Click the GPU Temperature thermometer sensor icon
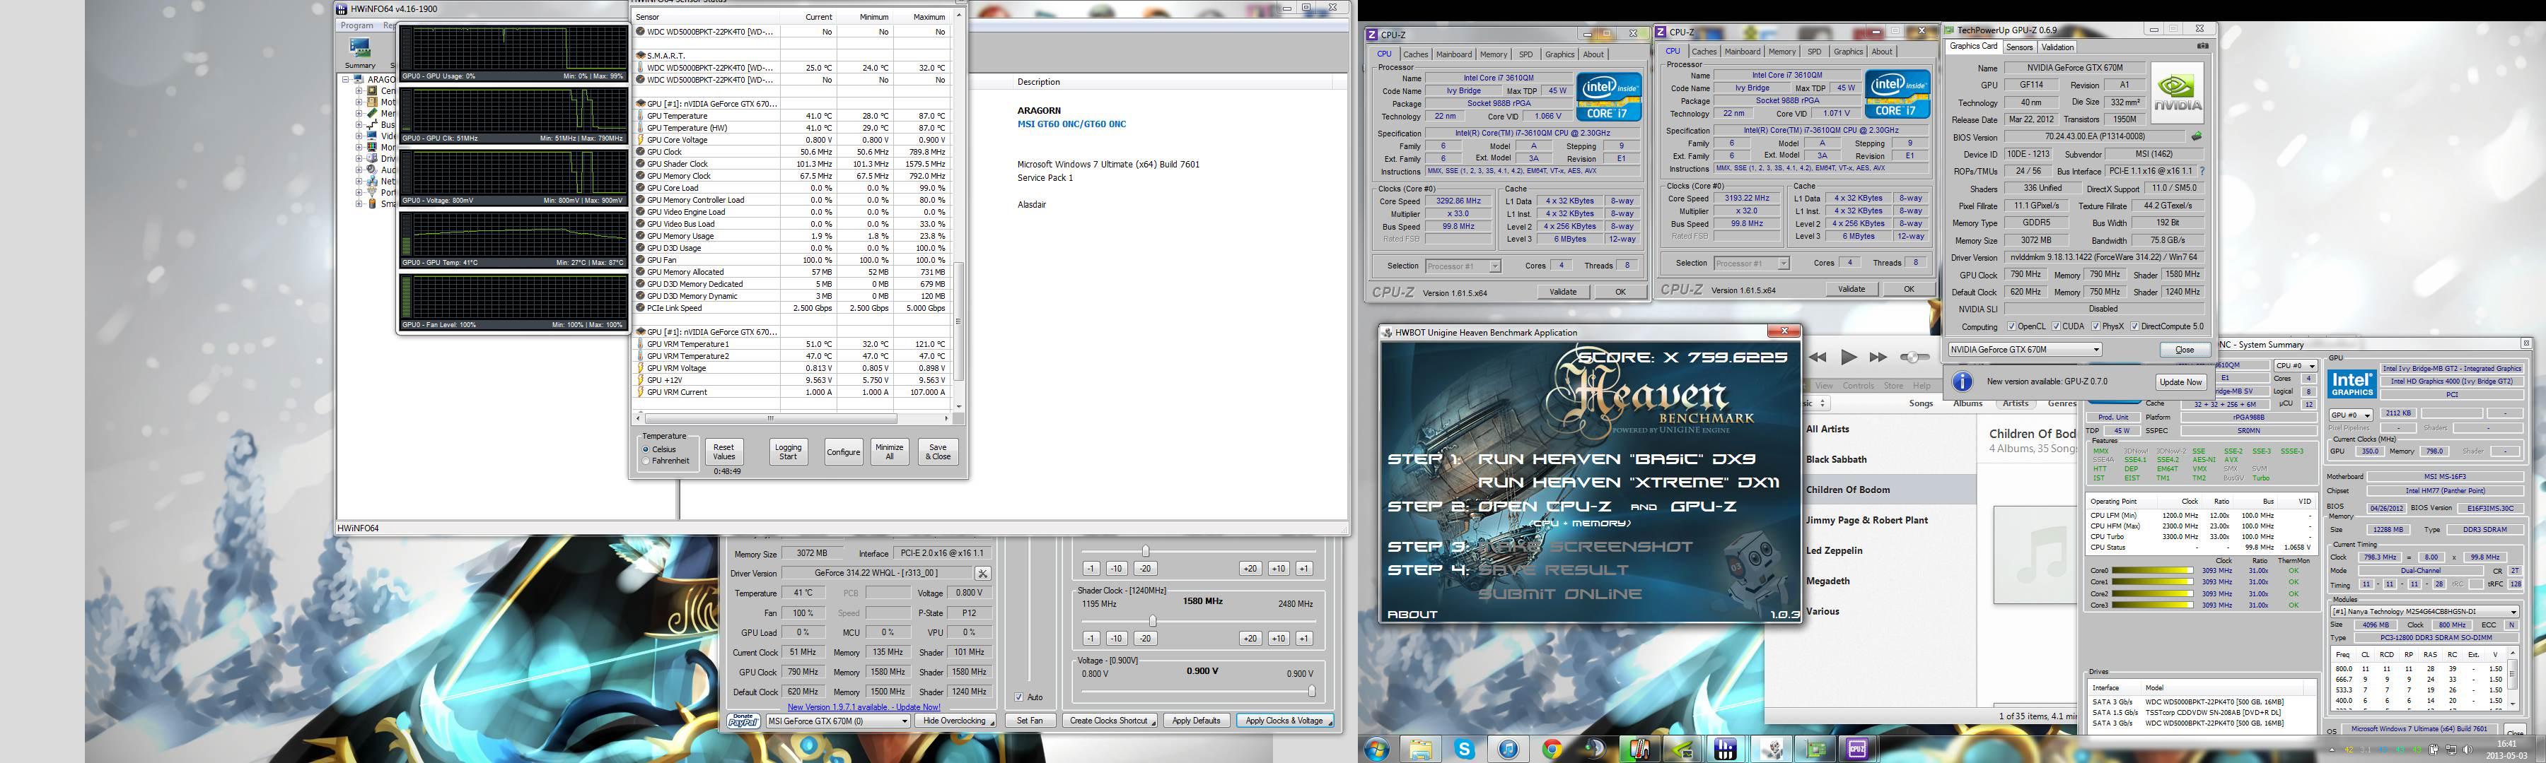This screenshot has width=2546, height=763. click(x=641, y=117)
